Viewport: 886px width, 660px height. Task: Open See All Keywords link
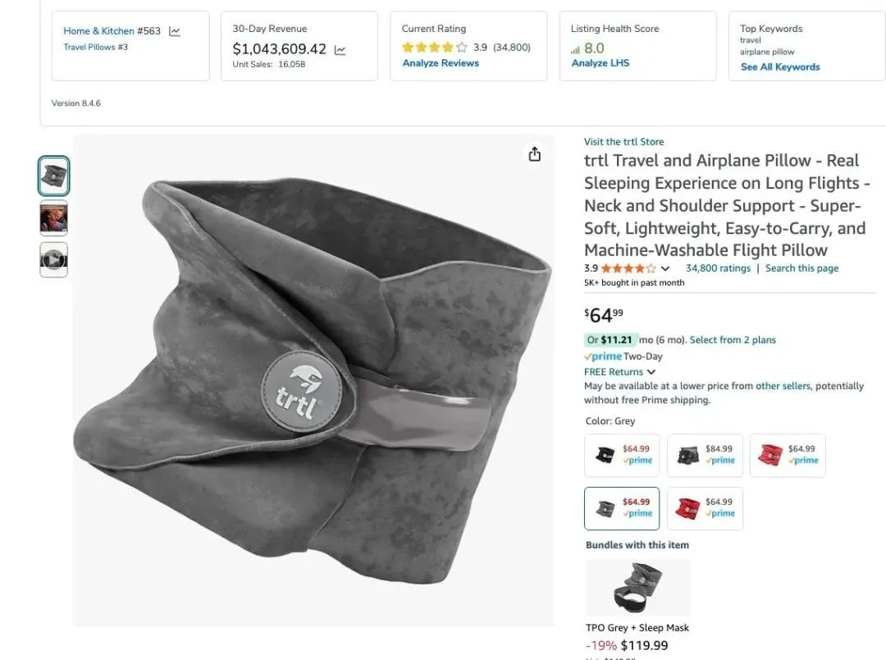click(780, 66)
